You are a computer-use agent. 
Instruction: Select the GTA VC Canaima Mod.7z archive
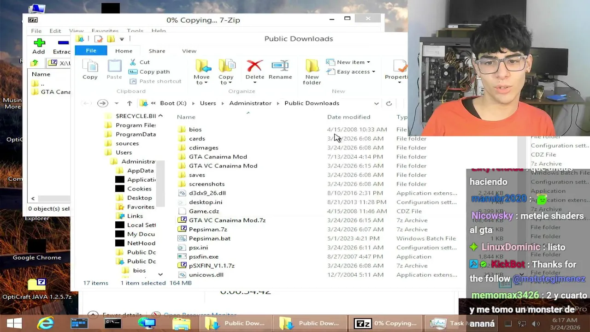coord(227,220)
